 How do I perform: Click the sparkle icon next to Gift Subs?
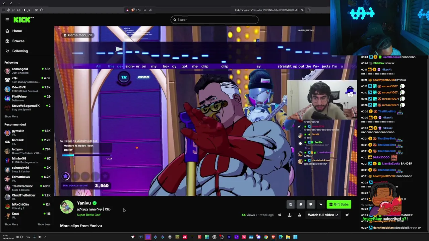321,205
